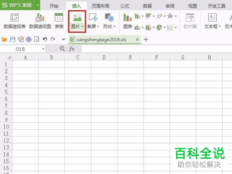Expand the 截屏 dropdown arrow

pos(98,26)
